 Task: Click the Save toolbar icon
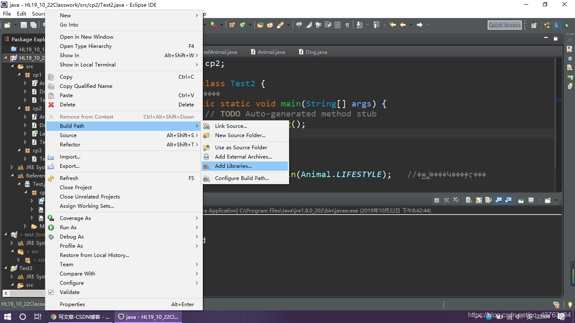coord(24,25)
